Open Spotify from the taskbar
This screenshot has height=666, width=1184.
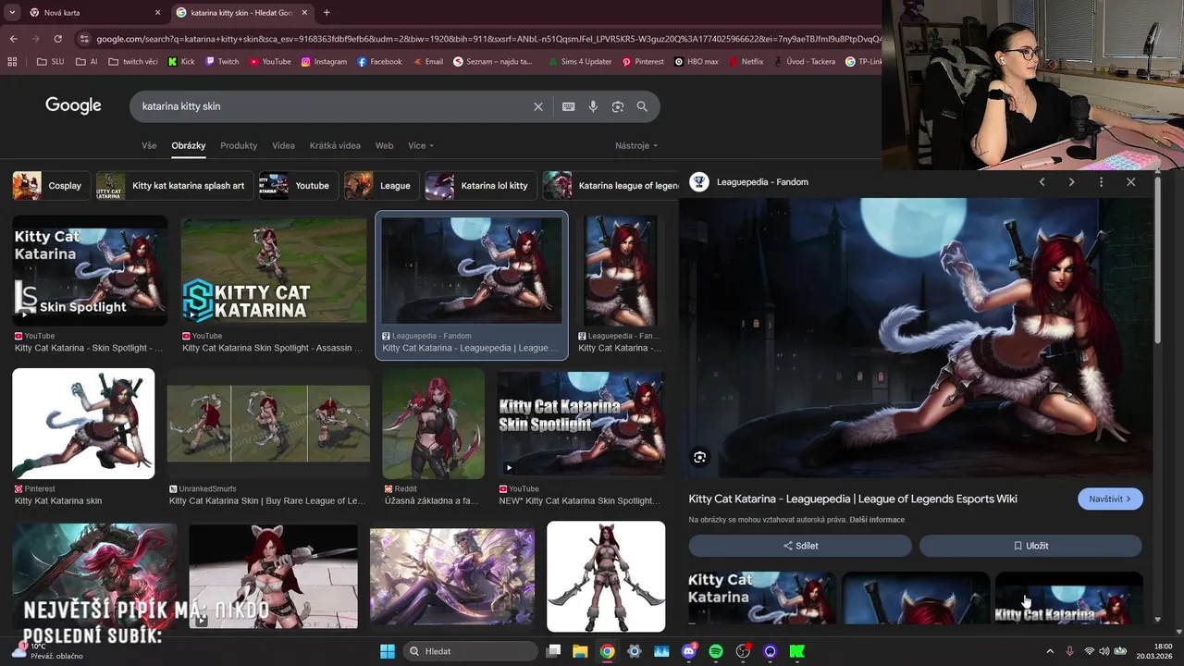[716, 651]
